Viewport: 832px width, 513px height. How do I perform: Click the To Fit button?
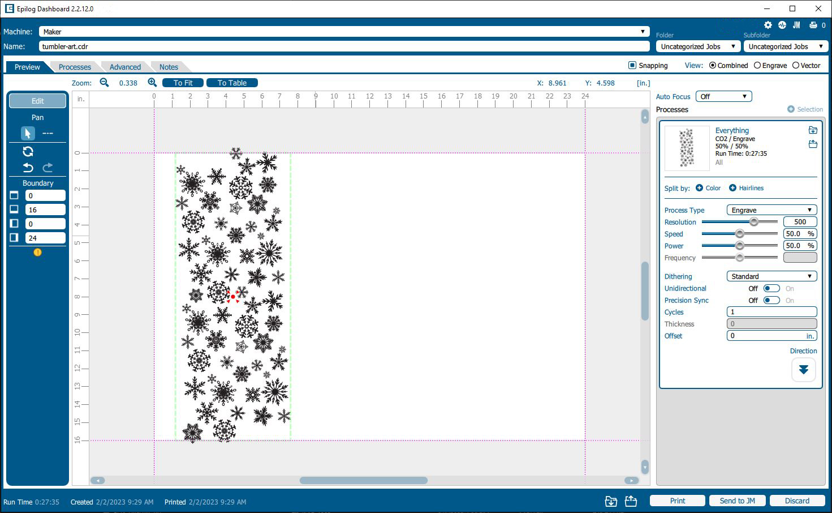click(x=183, y=83)
